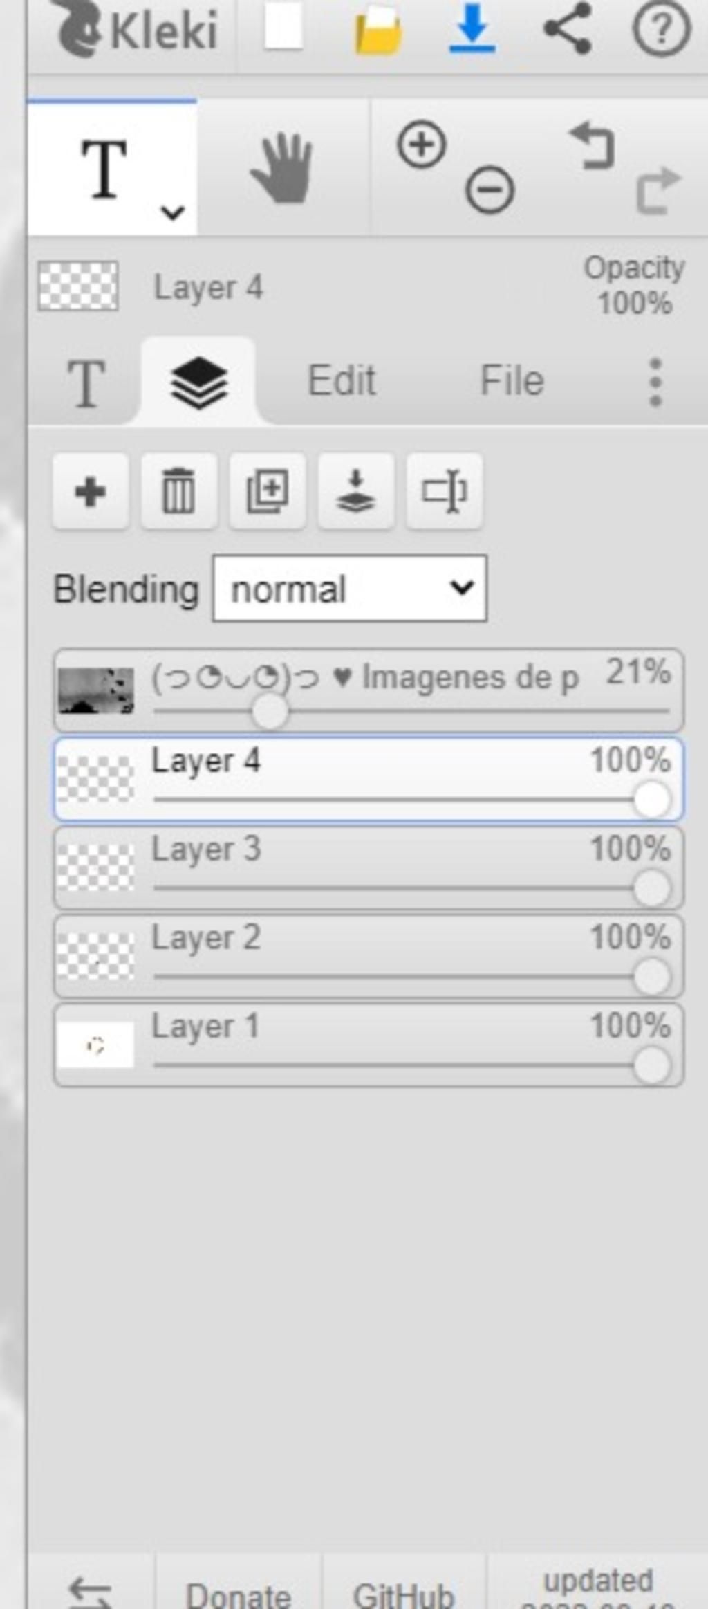Open the share options icon
The height and width of the screenshot is (1609, 708).
568,28
